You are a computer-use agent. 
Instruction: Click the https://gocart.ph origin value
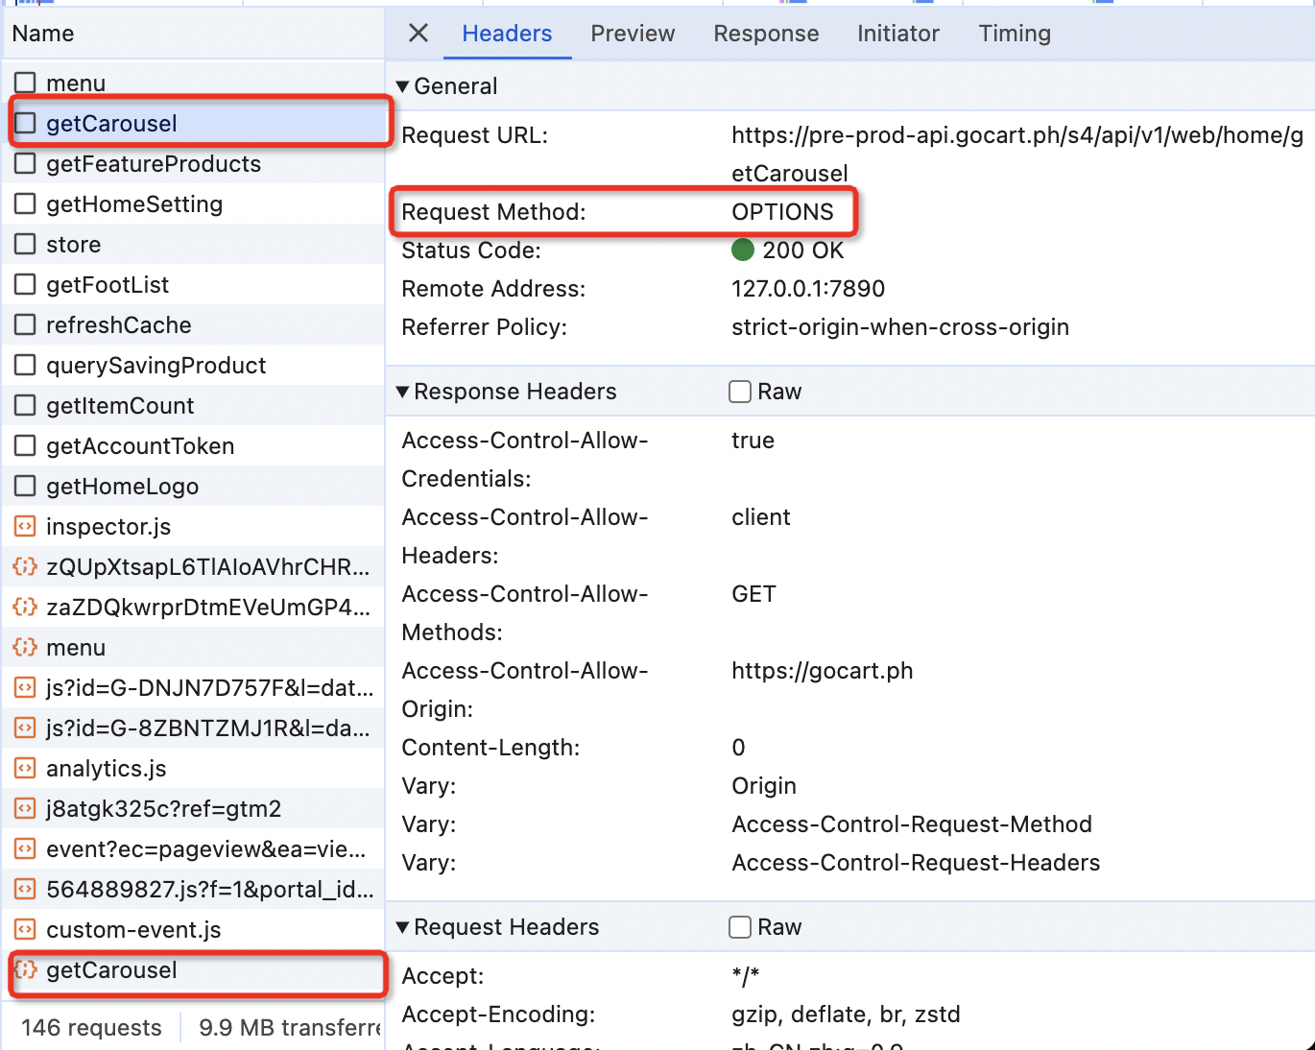(x=823, y=671)
